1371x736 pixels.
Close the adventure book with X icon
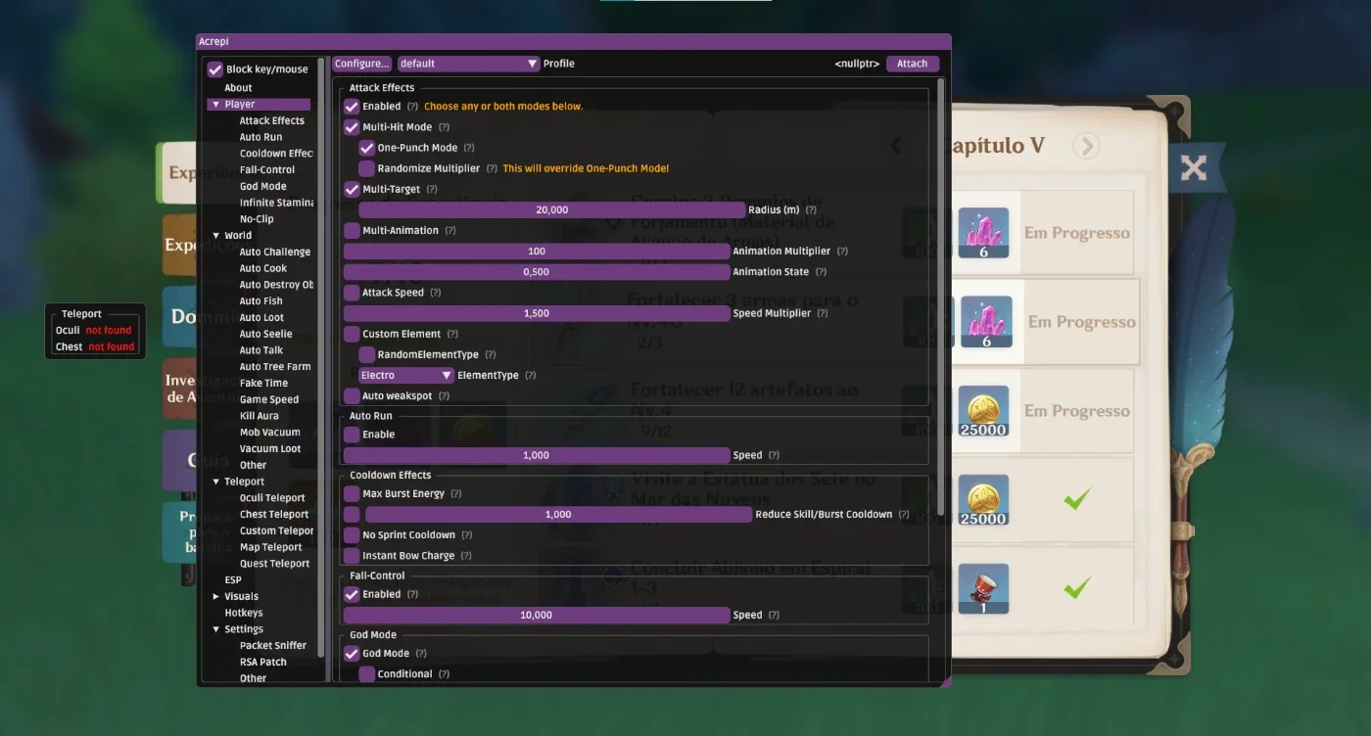[x=1193, y=168]
